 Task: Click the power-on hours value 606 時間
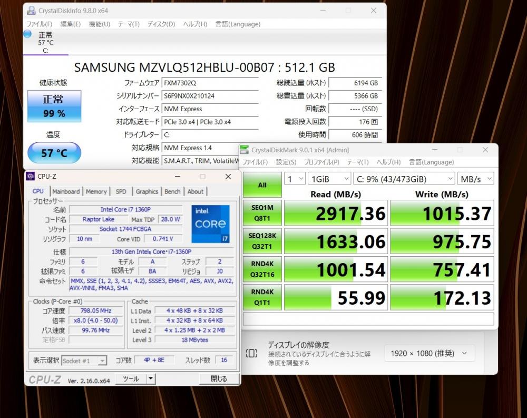(355, 135)
